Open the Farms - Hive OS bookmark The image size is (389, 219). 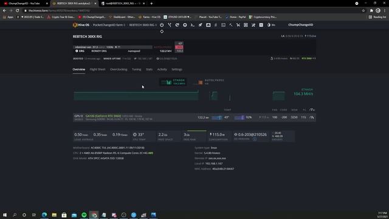tap(150, 17)
